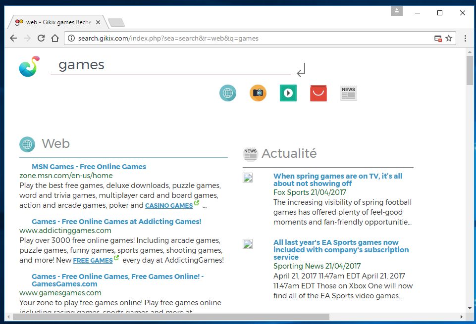Viewport: 476px width, 324px height.
Task: Click the 'Sporting News 21/04/2017' source line
Action: (317, 266)
